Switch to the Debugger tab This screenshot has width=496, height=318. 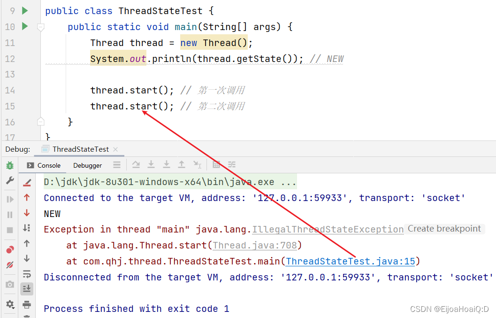click(x=87, y=165)
